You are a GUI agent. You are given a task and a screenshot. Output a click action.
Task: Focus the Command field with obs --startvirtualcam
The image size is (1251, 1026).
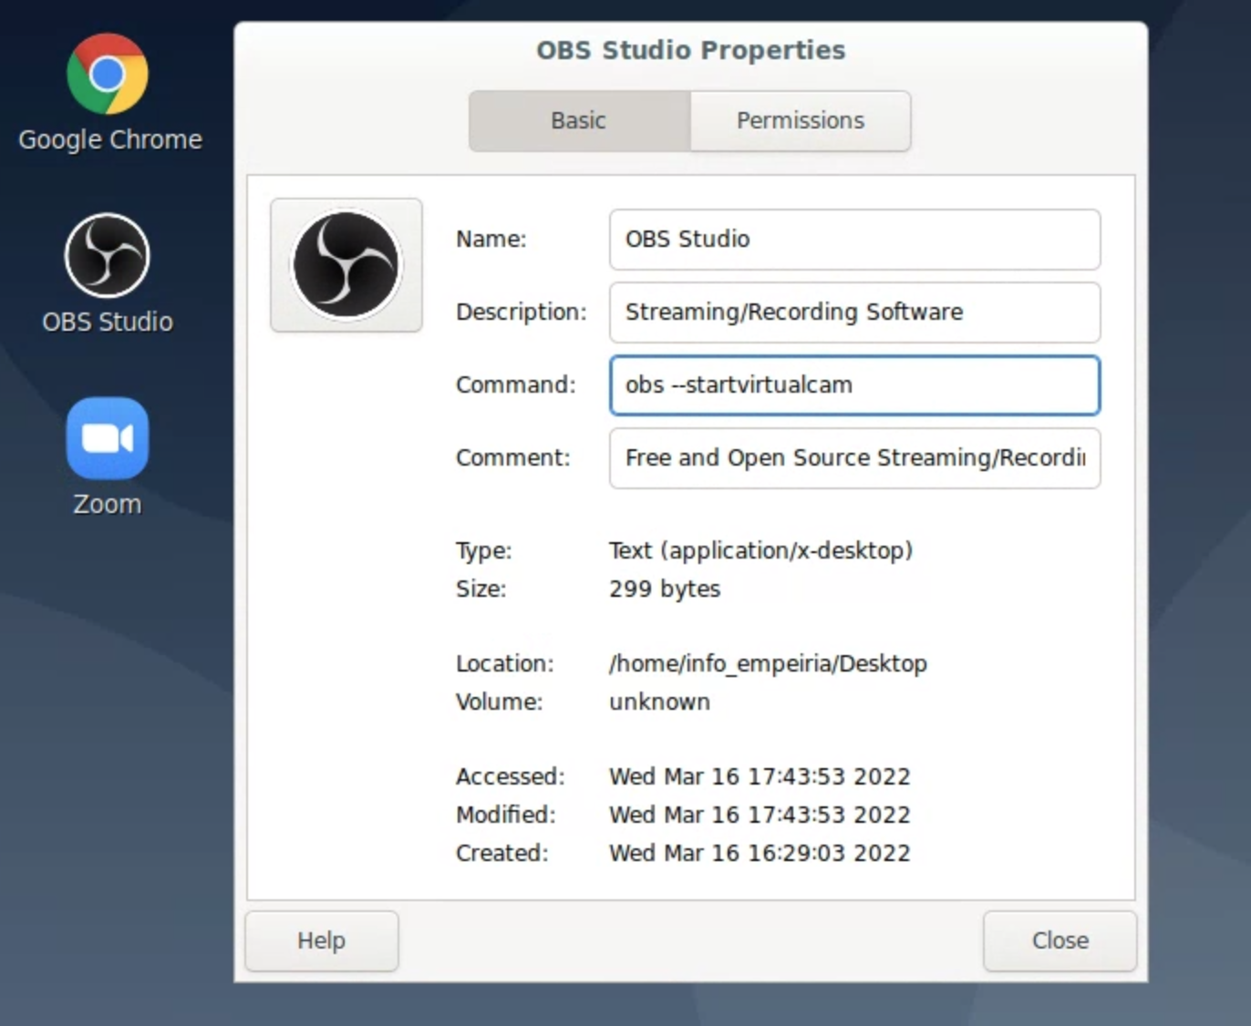[853, 385]
